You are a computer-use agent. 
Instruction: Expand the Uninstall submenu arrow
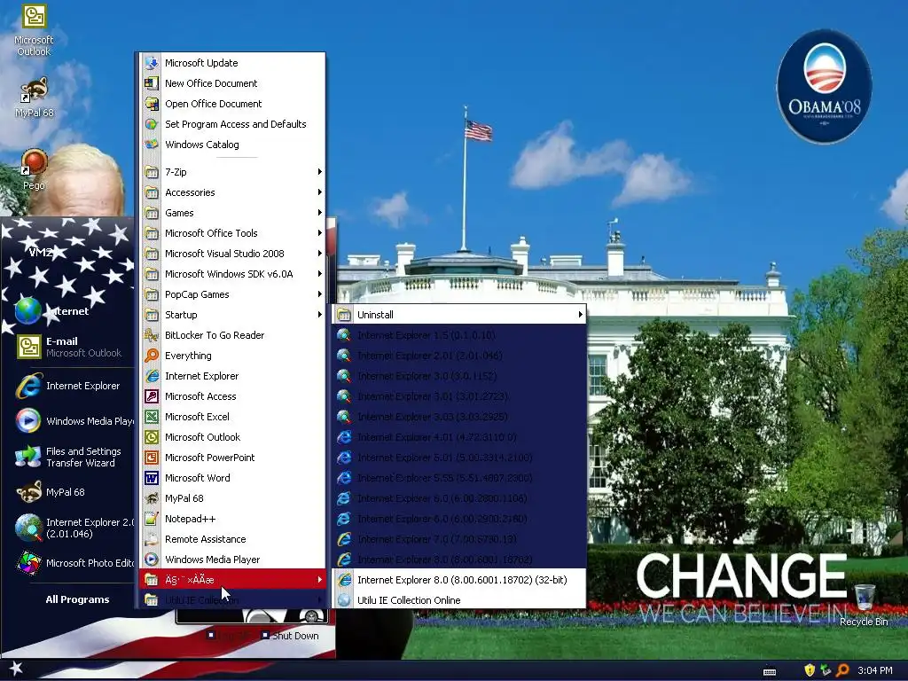580,315
